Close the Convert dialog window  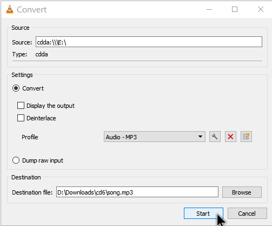(261, 9)
